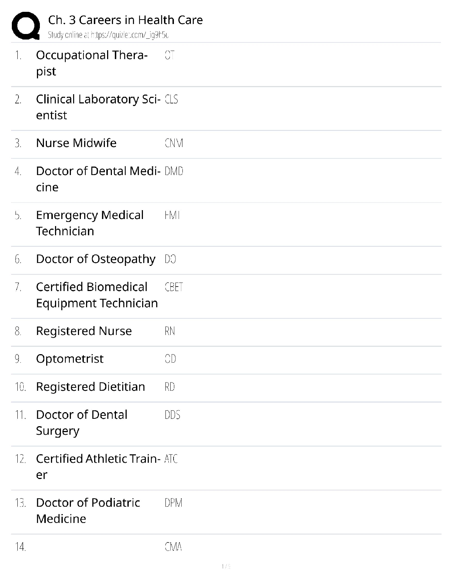Click the DPM abbreviation definition
Screen dimensions: 452x585
(x=173, y=503)
